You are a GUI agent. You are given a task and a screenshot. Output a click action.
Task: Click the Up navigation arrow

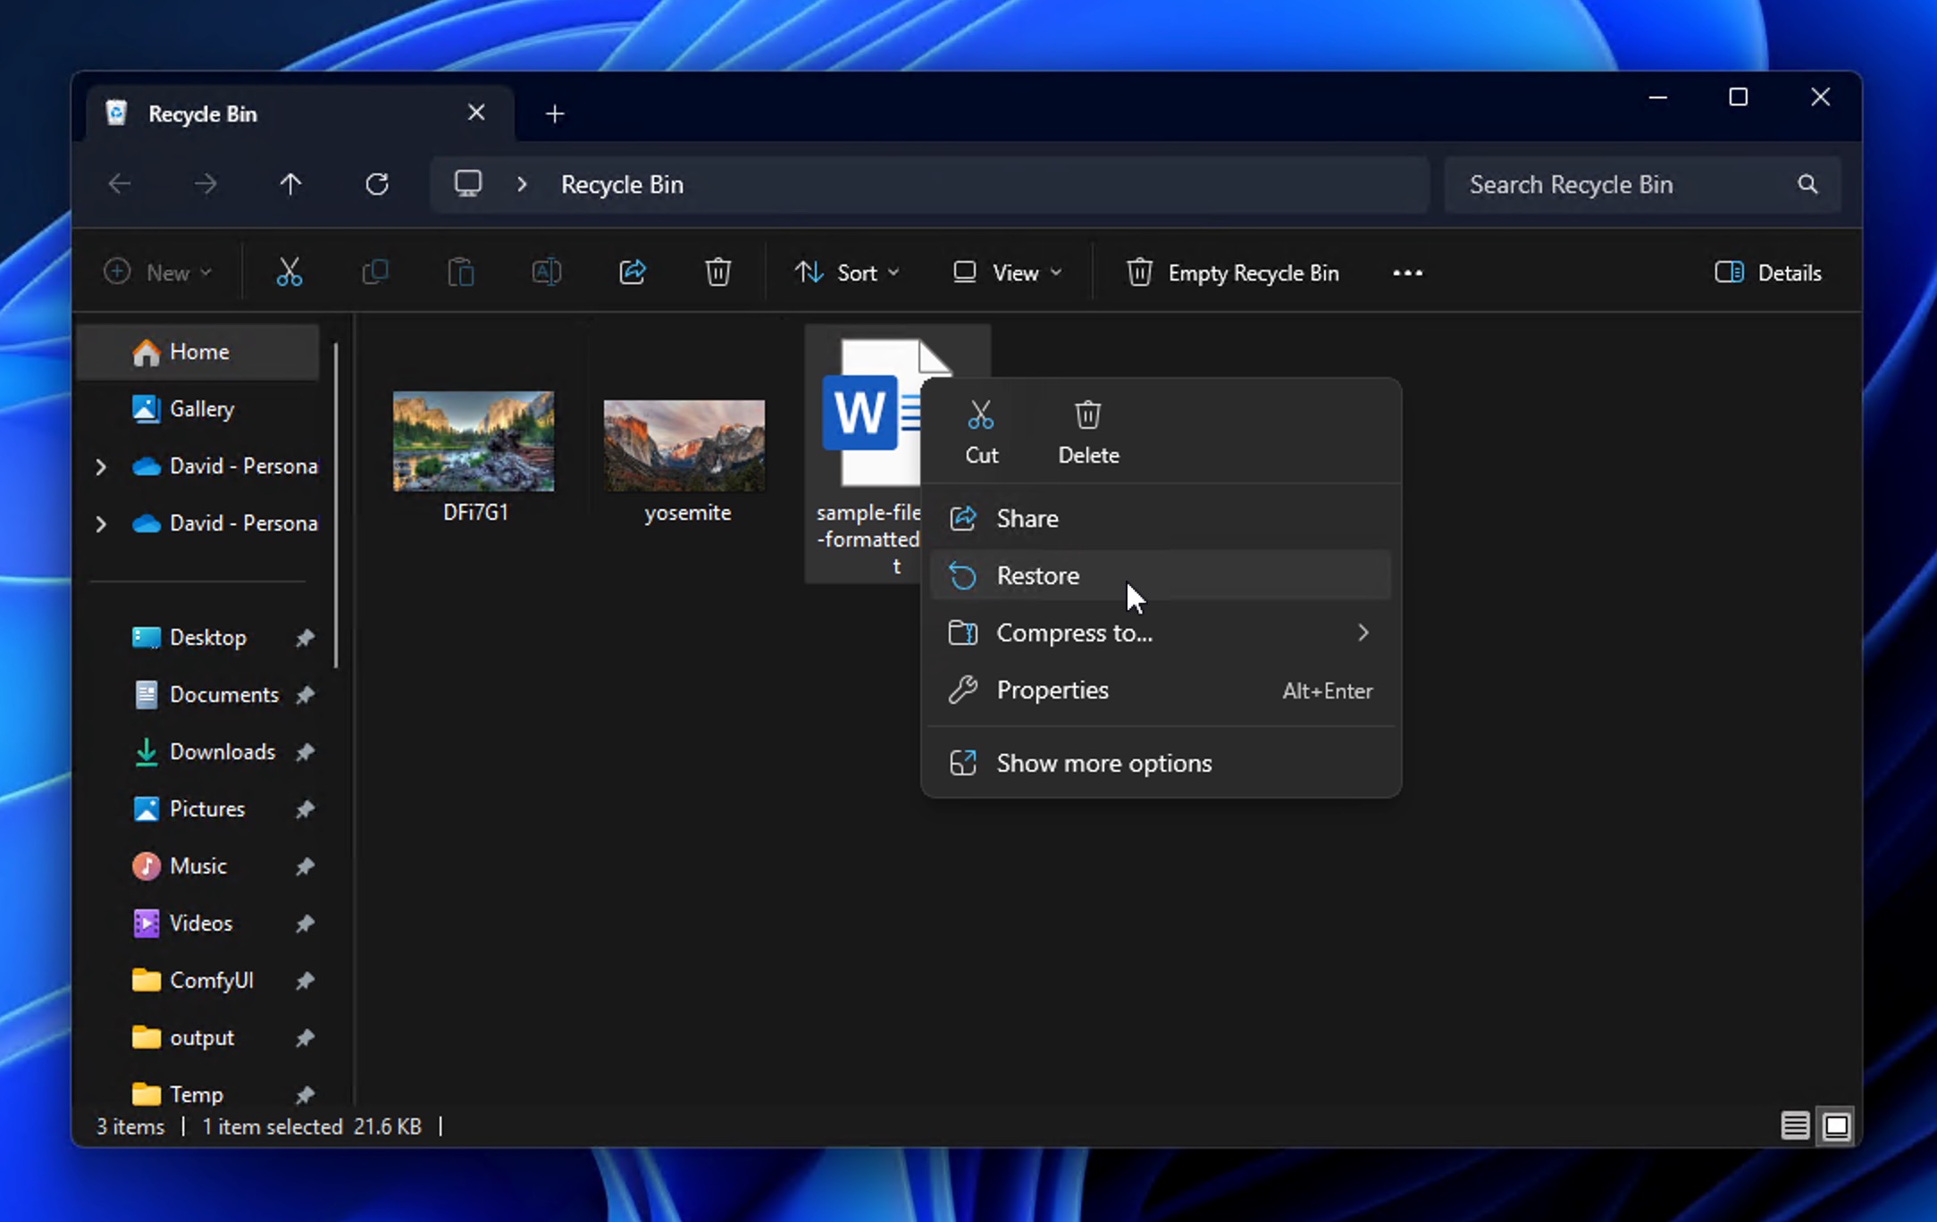(x=290, y=184)
